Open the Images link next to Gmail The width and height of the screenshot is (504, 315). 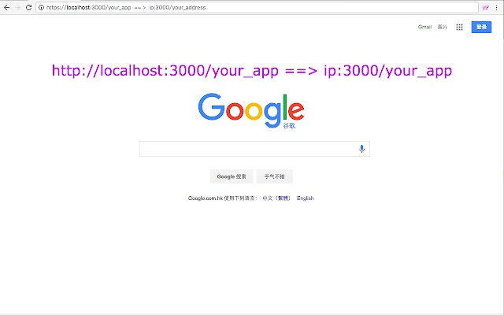point(442,27)
